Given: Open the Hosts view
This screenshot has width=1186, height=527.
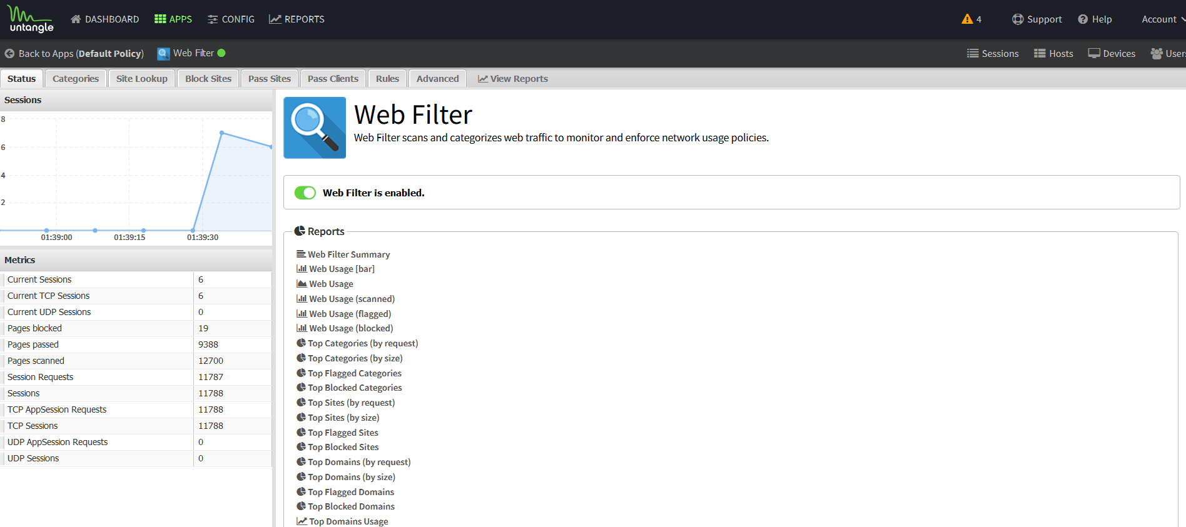Looking at the screenshot, I should (x=1053, y=54).
